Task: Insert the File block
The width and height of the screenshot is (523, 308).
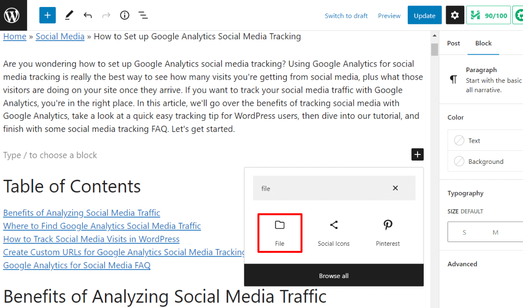Action: 280,232
